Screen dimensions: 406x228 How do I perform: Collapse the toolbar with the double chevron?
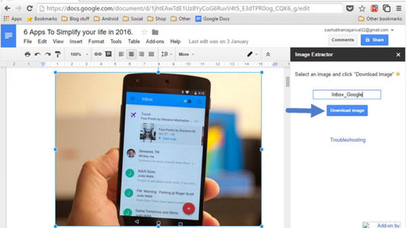coord(268,54)
